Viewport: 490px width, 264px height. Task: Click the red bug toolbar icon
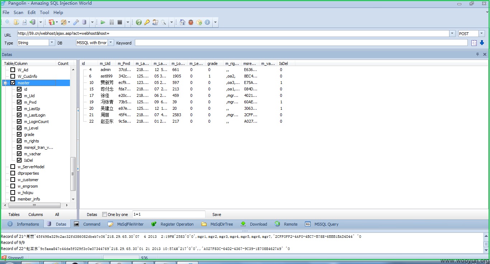191,22
